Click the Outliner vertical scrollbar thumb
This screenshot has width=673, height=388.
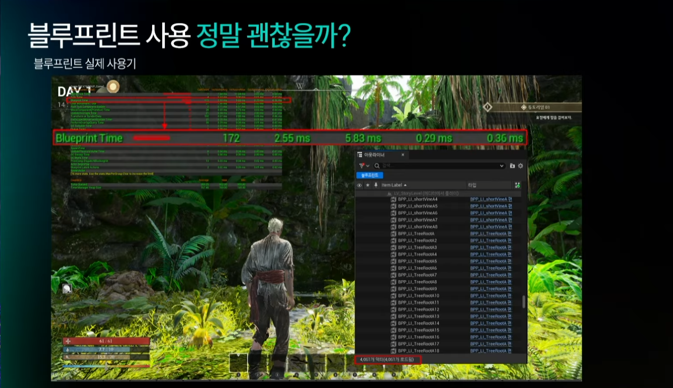(x=524, y=302)
